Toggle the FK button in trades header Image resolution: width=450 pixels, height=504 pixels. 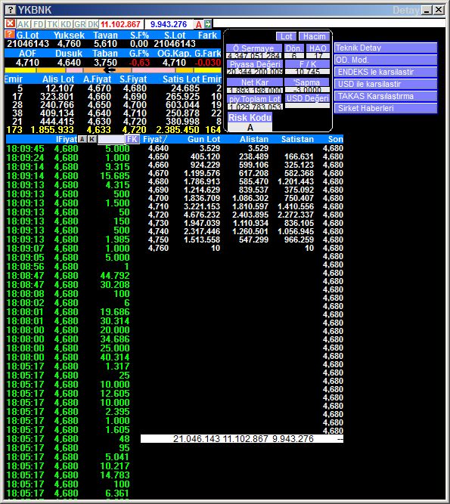coord(132,139)
